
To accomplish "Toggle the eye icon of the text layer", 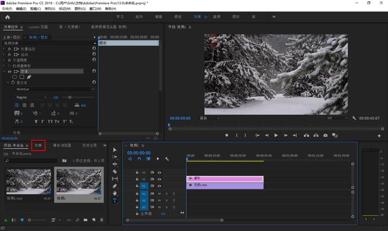I will coord(10,71).
